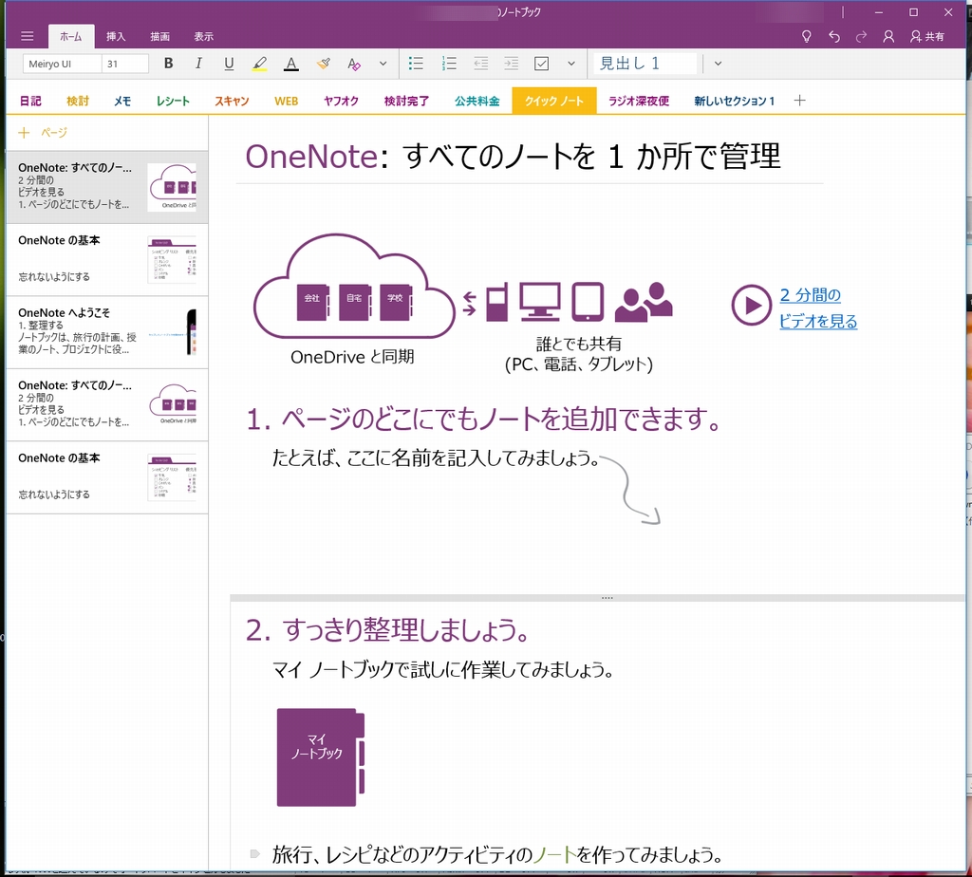The width and height of the screenshot is (972, 877).
Task: Open the hamburger navigation menu
Action: tap(28, 37)
